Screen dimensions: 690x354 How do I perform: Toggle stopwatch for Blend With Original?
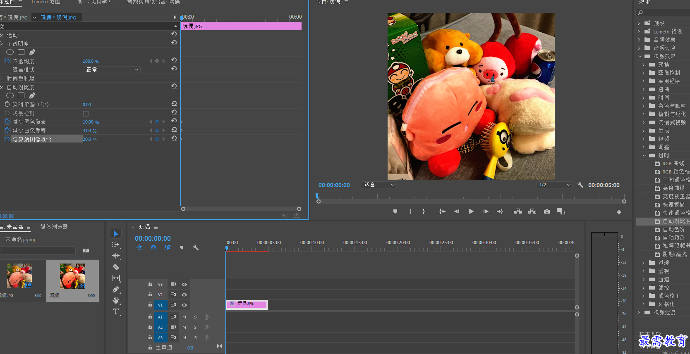coord(7,139)
